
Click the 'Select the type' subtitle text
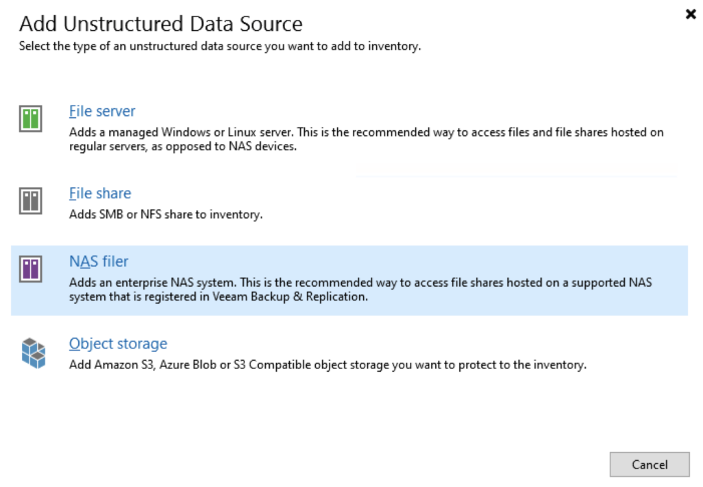coord(220,47)
